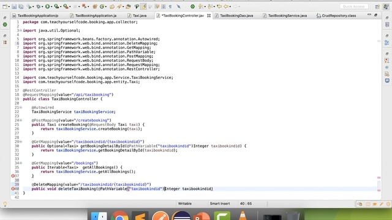
Task: Open the External Tools dropdown arrow
Action: click(x=70, y=7)
